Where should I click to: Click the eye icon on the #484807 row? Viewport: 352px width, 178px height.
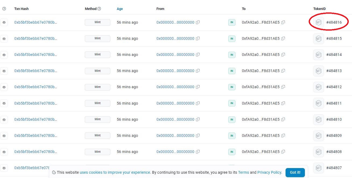coord(4,168)
